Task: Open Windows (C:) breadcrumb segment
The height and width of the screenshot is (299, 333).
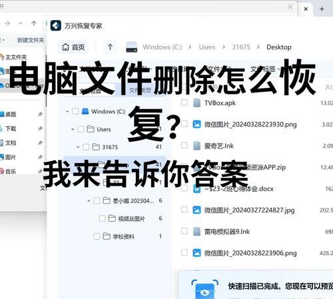Action: point(163,47)
